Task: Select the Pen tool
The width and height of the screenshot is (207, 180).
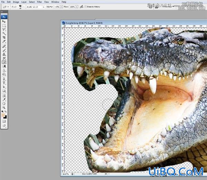Action: point(4,79)
